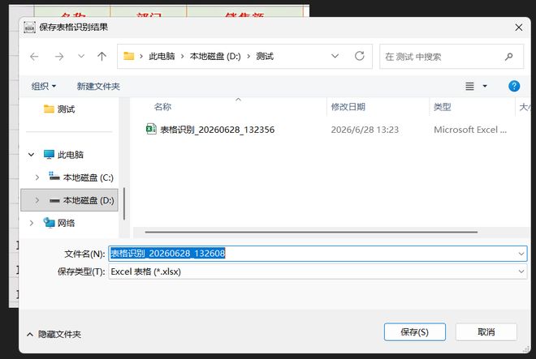Viewport: 536px width, 359px height.
Task: Click date 2026/6/28 13:23
Action: point(365,130)
